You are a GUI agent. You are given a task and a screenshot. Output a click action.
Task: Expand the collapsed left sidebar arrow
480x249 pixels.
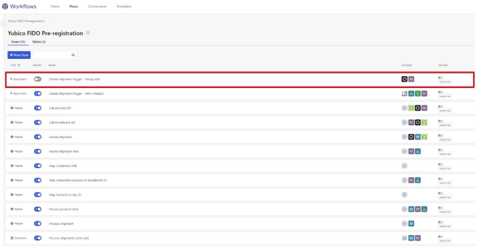[3, 24]
